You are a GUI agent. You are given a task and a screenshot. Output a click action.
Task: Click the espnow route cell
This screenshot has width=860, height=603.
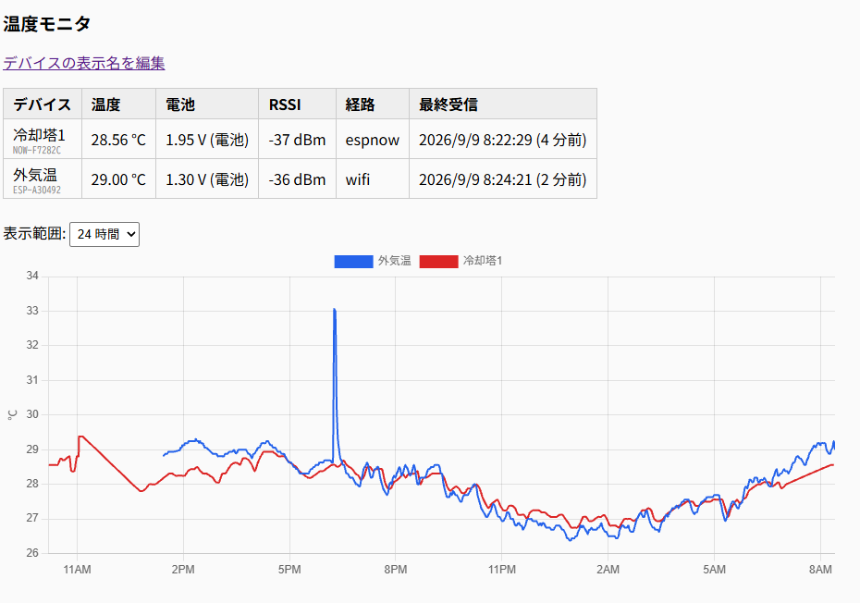point(373,140)
